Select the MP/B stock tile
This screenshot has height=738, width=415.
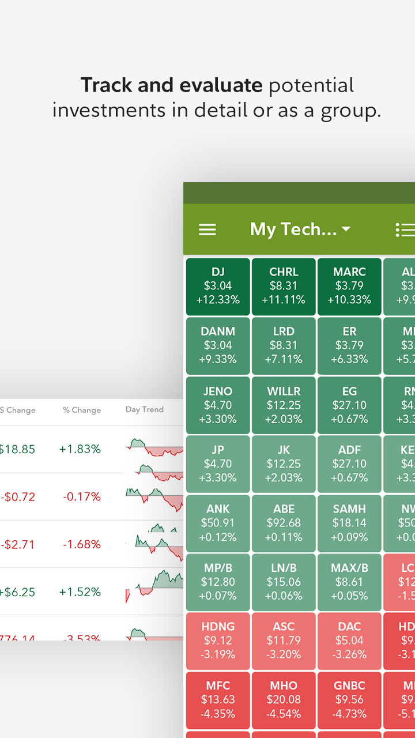(218, 581)
